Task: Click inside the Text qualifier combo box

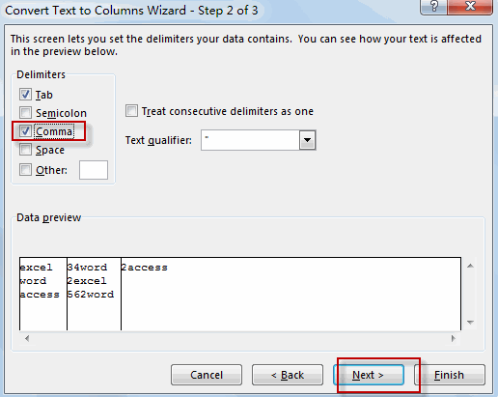Action: pyautogui.click(x=251, y=140)
